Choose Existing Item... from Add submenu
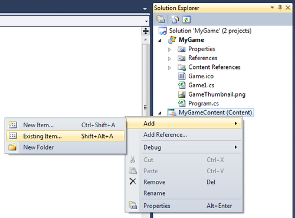 pos(65,136)
